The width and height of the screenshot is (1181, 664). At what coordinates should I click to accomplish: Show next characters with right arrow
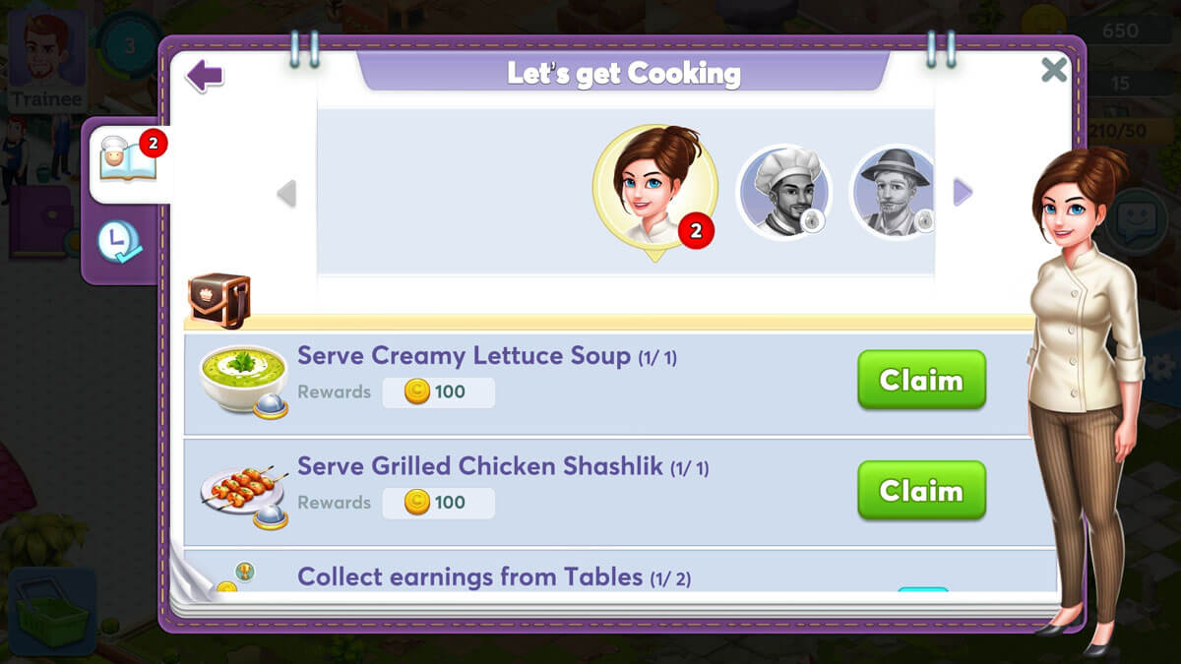click(963, 193)
